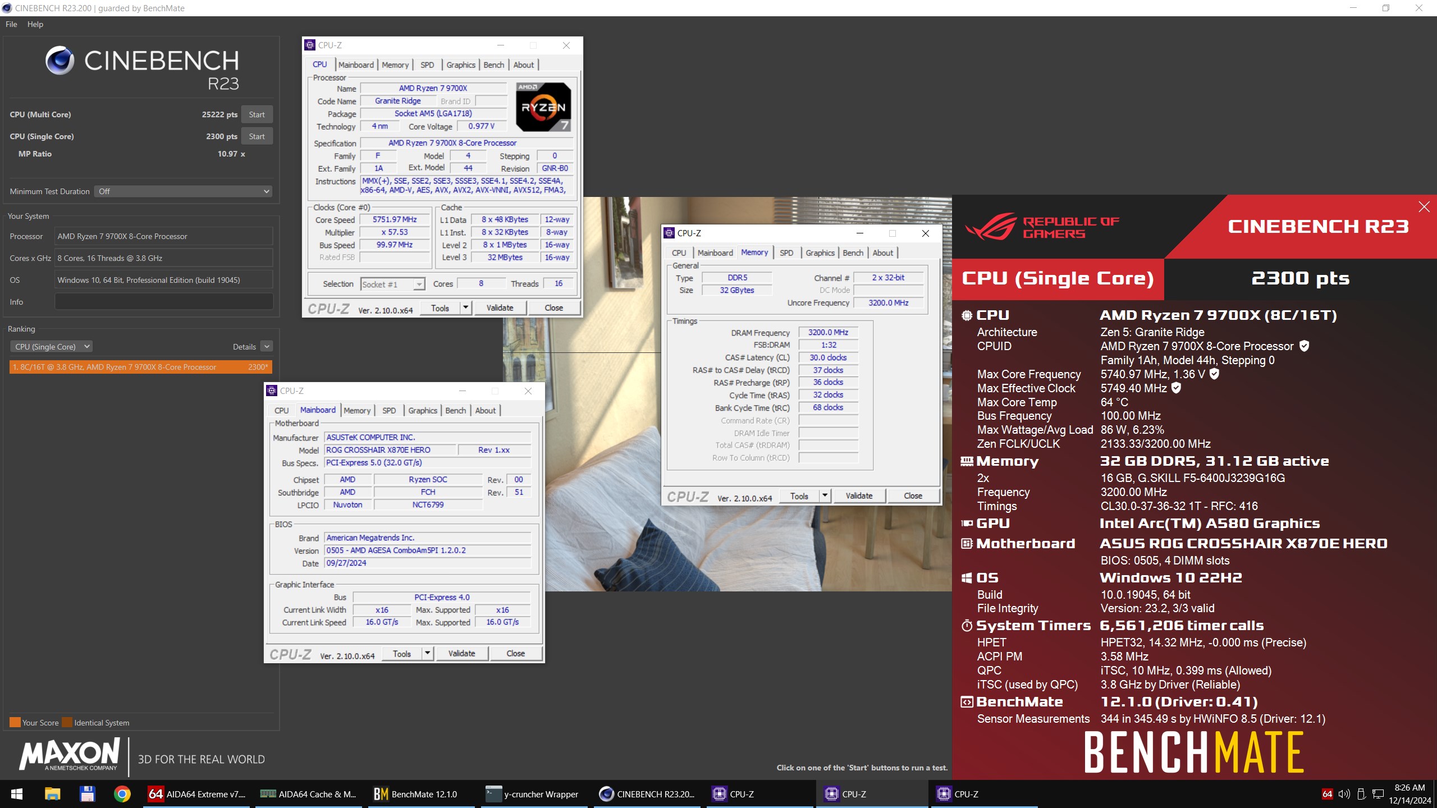Image resolution: width=1437 pixels, height=808 pixels.
Task: Click Validate in the CPU tab window
Action: (x=500, y=307)
